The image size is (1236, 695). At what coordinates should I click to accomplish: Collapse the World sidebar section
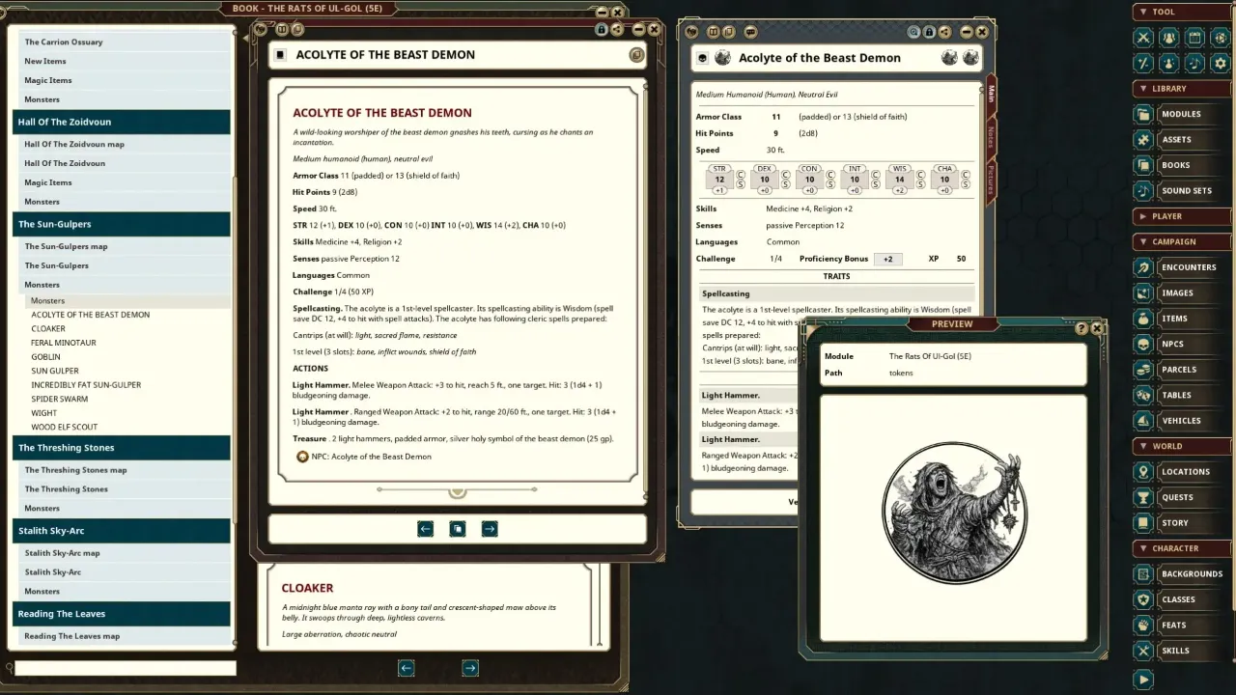click(x=1182, y=446)
